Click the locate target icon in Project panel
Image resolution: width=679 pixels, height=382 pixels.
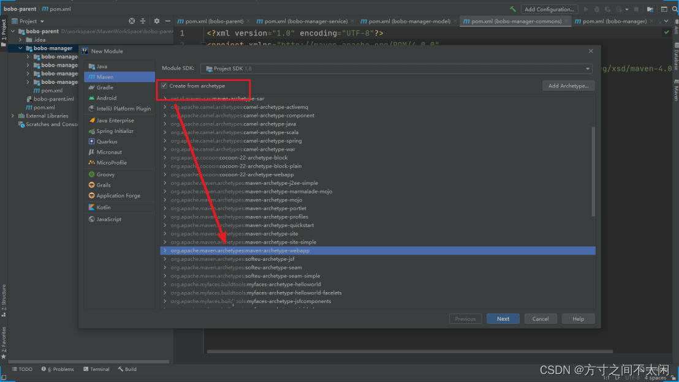coord(132,21)
